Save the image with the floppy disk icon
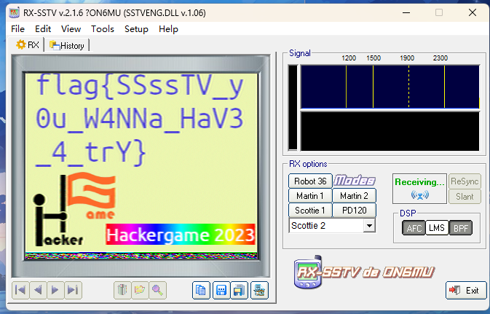This screenshot has height=314, width=490. 221,290
